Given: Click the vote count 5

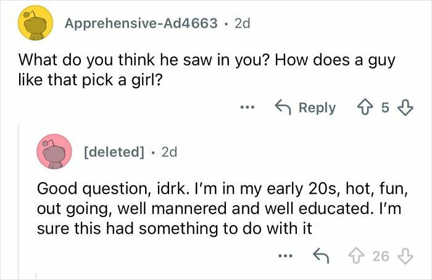Looking at the screenshot, I should point(386,108).
